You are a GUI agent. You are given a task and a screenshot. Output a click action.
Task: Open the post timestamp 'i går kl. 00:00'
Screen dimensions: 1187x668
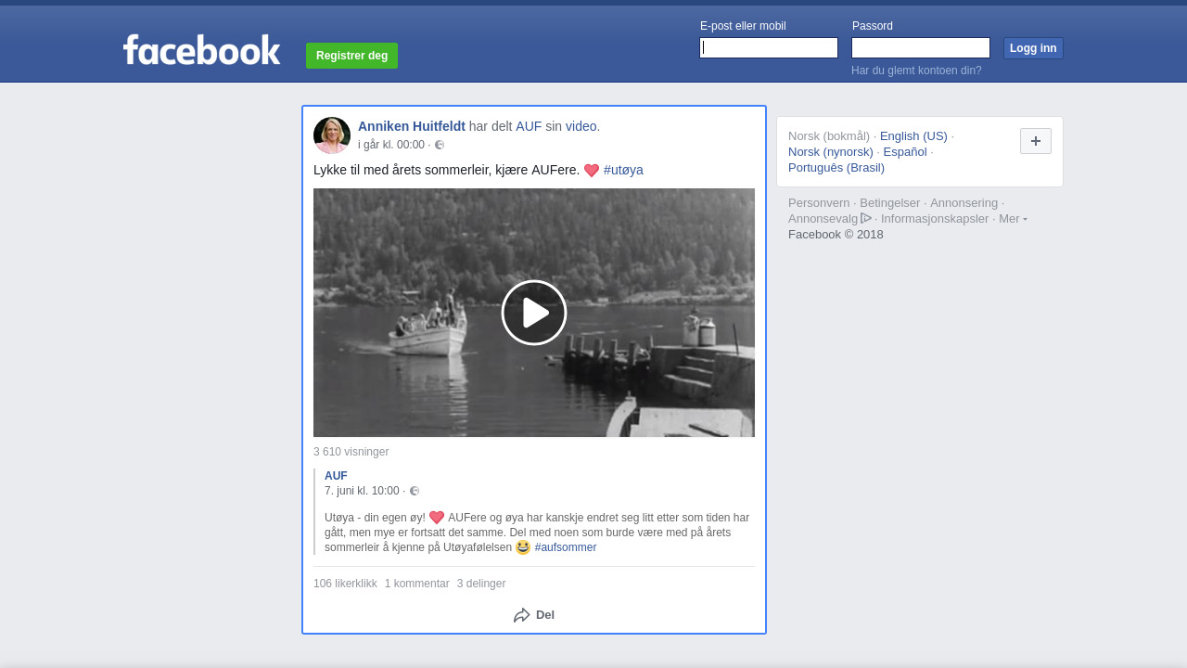tap(391, 145)
